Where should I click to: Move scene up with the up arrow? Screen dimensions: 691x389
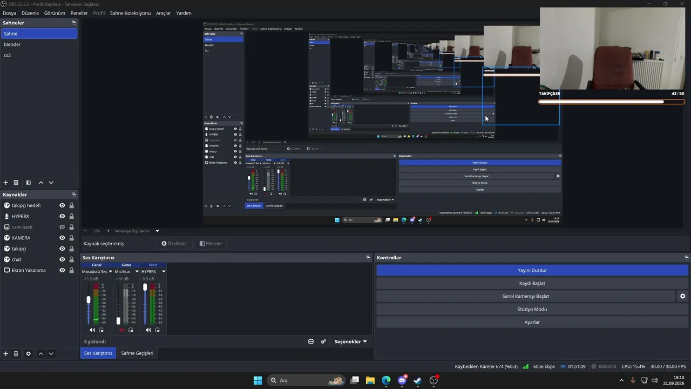pyautogui.click(x=40, y=183)
